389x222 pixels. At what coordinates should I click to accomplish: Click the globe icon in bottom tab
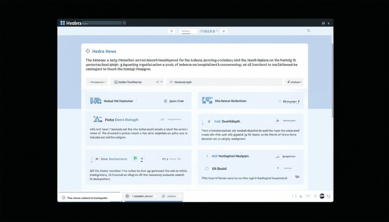coord(64,198)
